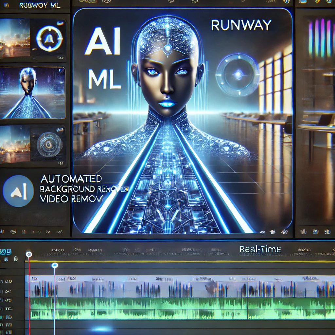
Task: Select the upper green audio waveform clip
Action: click(x=182, y=303)
